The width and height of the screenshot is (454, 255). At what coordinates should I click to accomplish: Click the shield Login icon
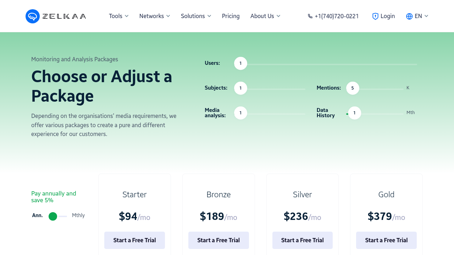pyautogui.click(x=375, y=16)
